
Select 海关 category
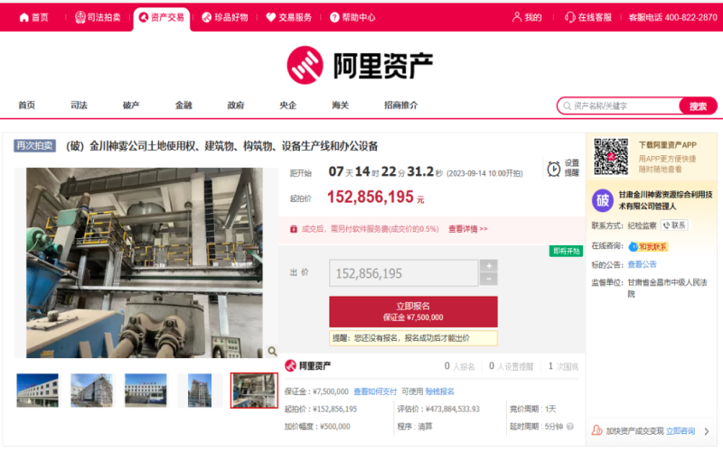pos(341,105)
